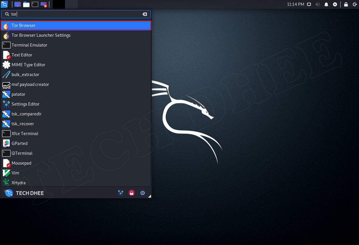Launch the screen recorder taskbar icon

43,4
